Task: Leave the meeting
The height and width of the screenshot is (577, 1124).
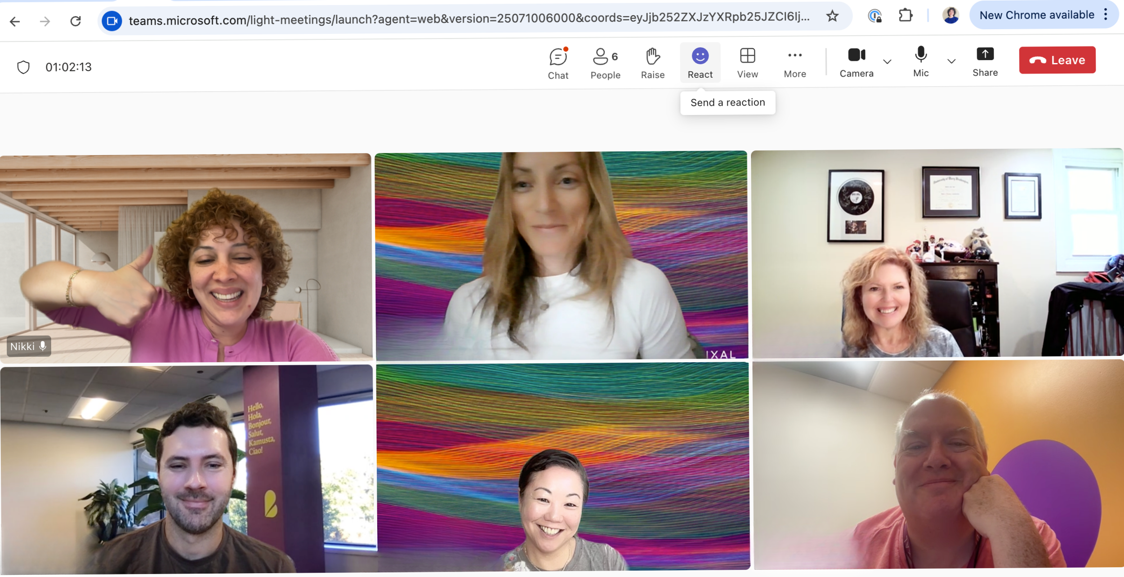Action: (x=1057, y=59)
